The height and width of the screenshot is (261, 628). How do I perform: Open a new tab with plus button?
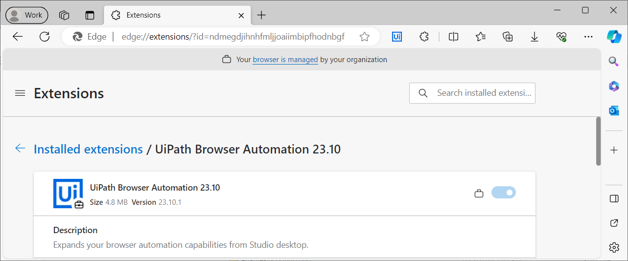tap(261, 15)
